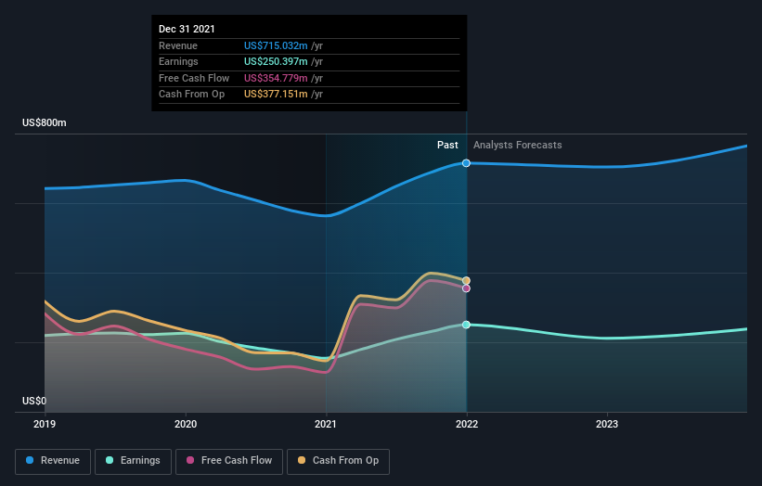Click the US$250.397m earnings value
The image size is (762, 486).
coord(276,61)
